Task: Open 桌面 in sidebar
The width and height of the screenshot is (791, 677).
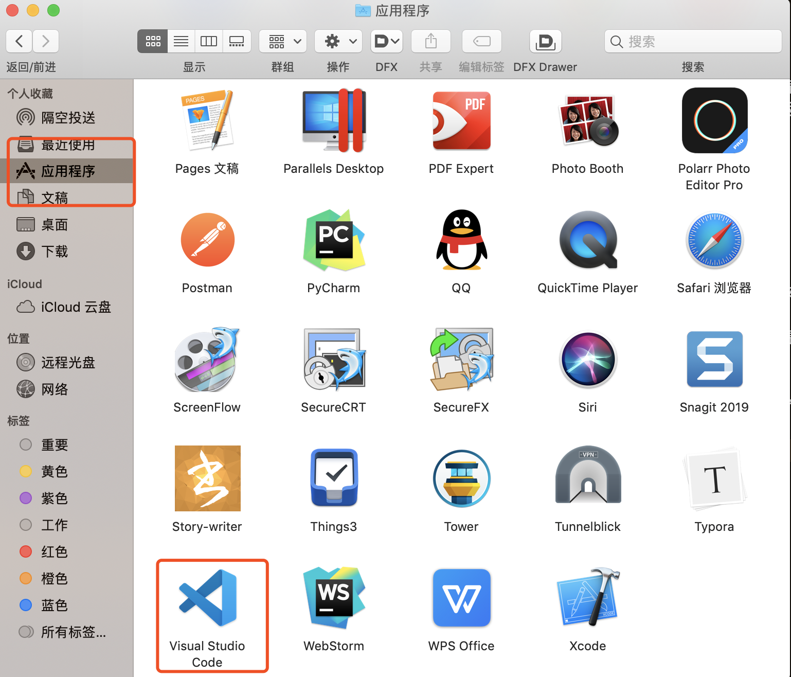Action: (x=67, y=224)
